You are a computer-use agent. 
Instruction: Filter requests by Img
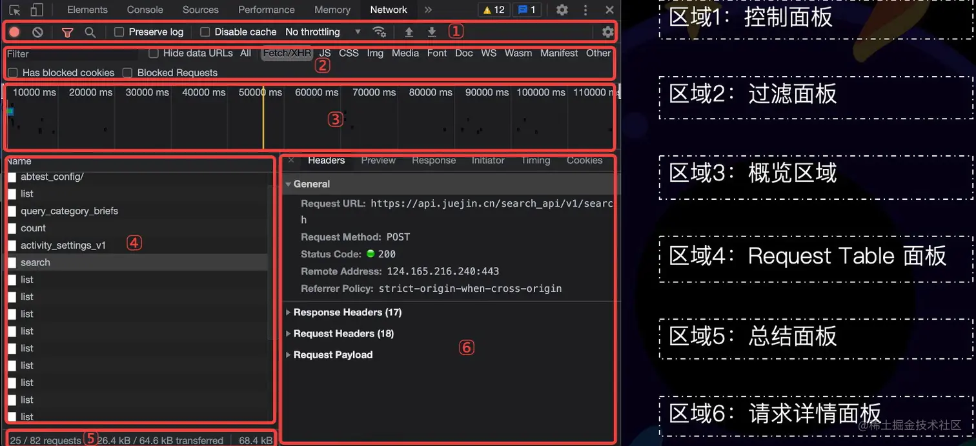375,53
